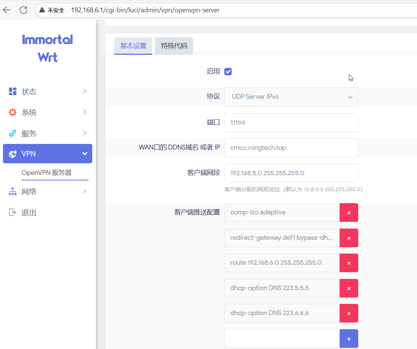Expand the 状态 menu chevron
The width and height of the screenshot is (417, 349).
85,91
